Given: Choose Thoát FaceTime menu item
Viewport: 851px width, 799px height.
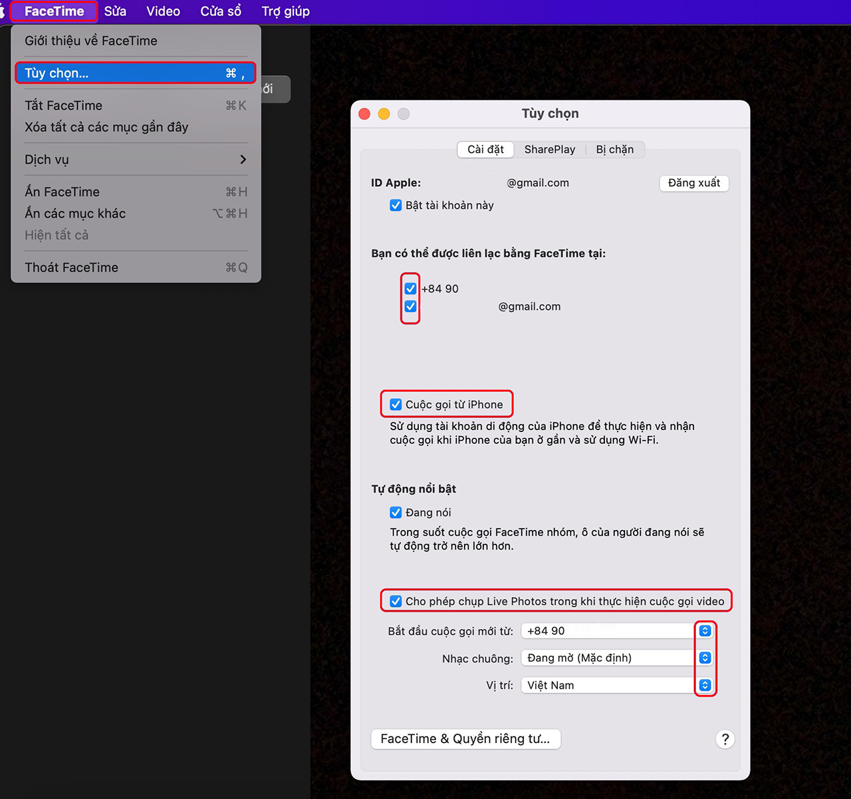Looking at the screenshot, I should 136,267.
